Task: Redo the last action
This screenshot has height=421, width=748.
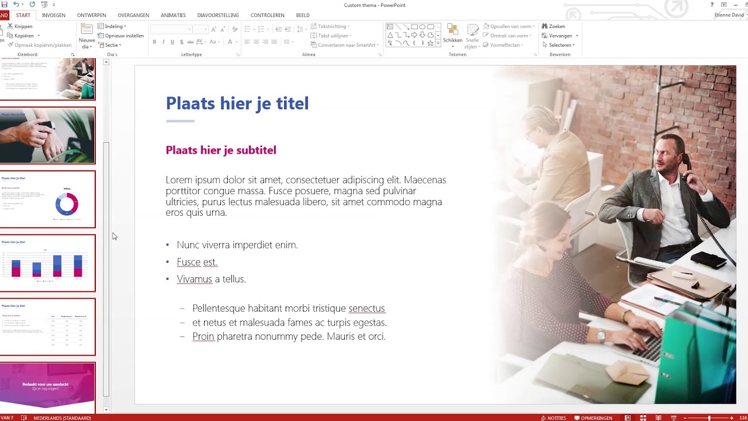Action: [32, 5]
